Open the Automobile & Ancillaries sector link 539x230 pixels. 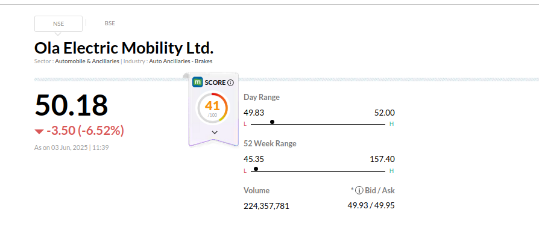click(x=87, y=61)
